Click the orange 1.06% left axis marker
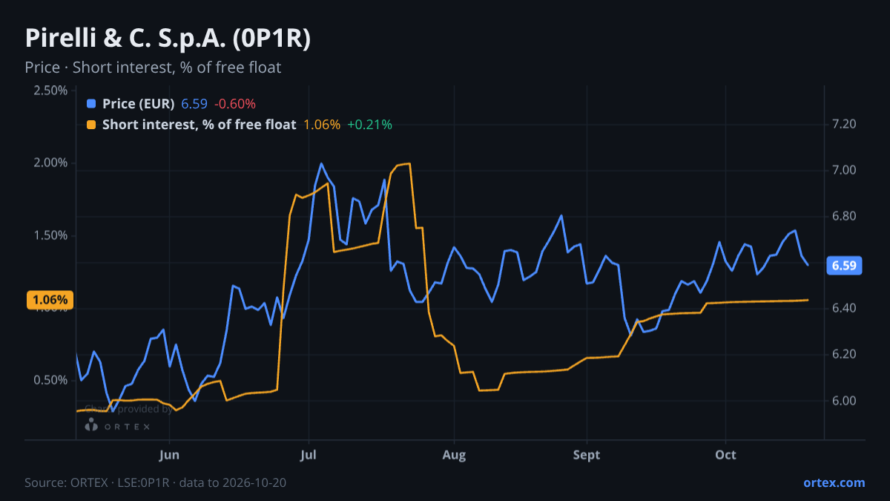 coord(50,301)
